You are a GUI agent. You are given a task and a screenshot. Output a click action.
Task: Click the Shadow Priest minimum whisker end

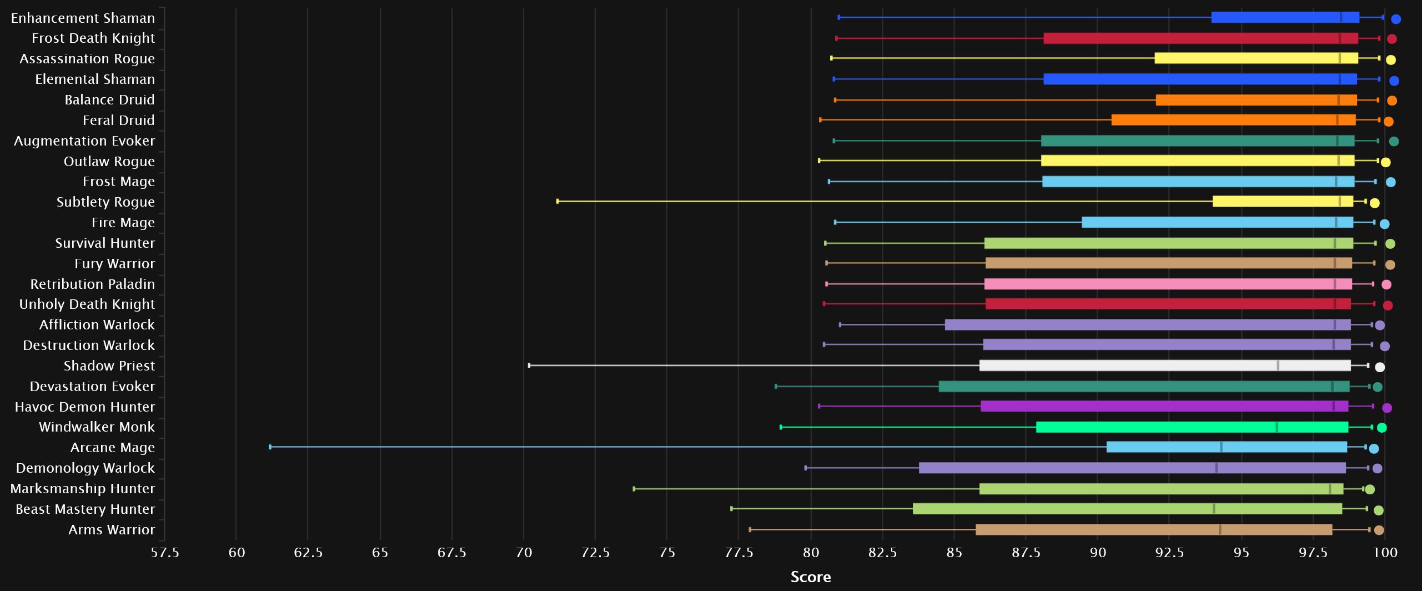point(529,365)
